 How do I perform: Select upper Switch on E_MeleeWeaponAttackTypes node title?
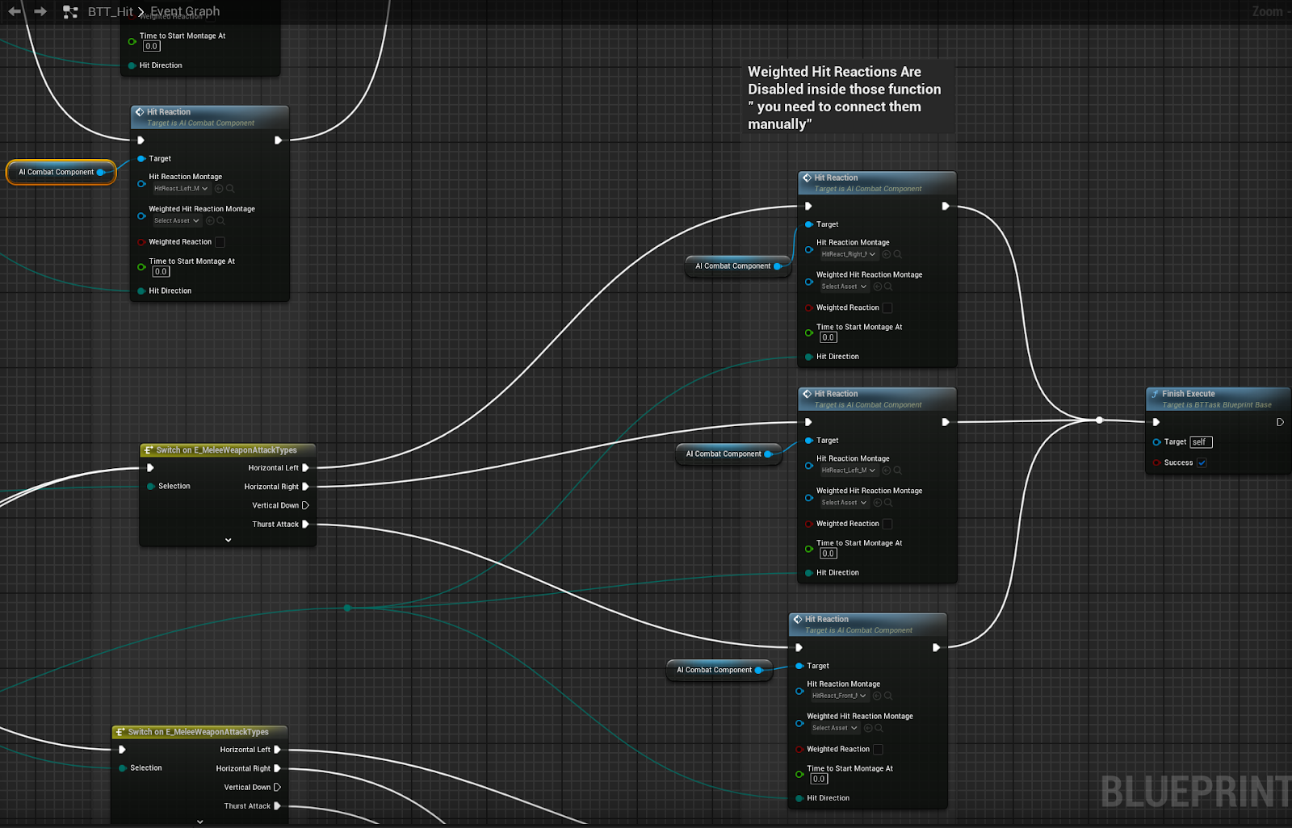pyautogui.click(x=227, y=450)
